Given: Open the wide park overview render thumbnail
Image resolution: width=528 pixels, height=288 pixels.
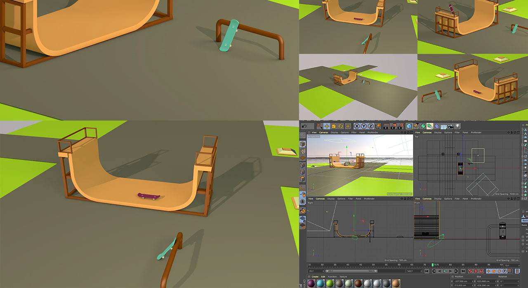Looking at the screenshot, I should (358, 87).
